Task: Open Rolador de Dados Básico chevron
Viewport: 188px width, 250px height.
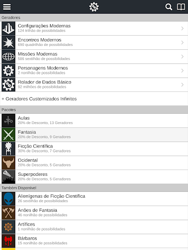Action: 183,84
